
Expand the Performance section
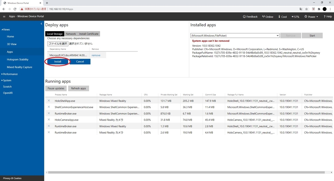(9, 74)
